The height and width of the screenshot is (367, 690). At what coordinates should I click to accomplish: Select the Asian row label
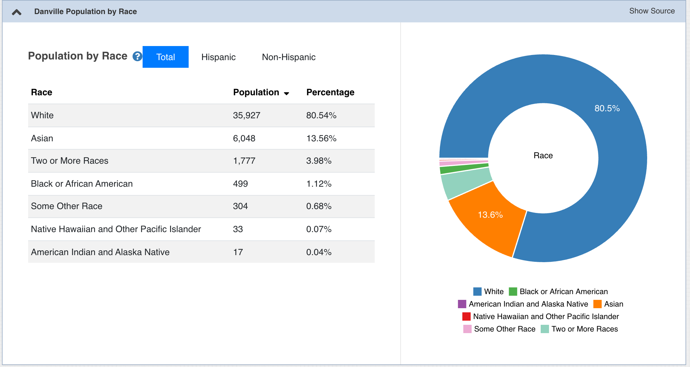click(42, 138)
